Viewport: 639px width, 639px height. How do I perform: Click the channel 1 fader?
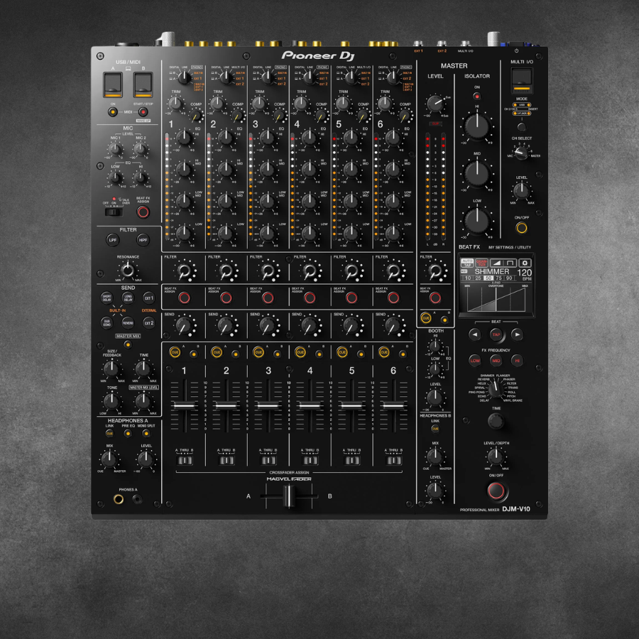point(185,405)
